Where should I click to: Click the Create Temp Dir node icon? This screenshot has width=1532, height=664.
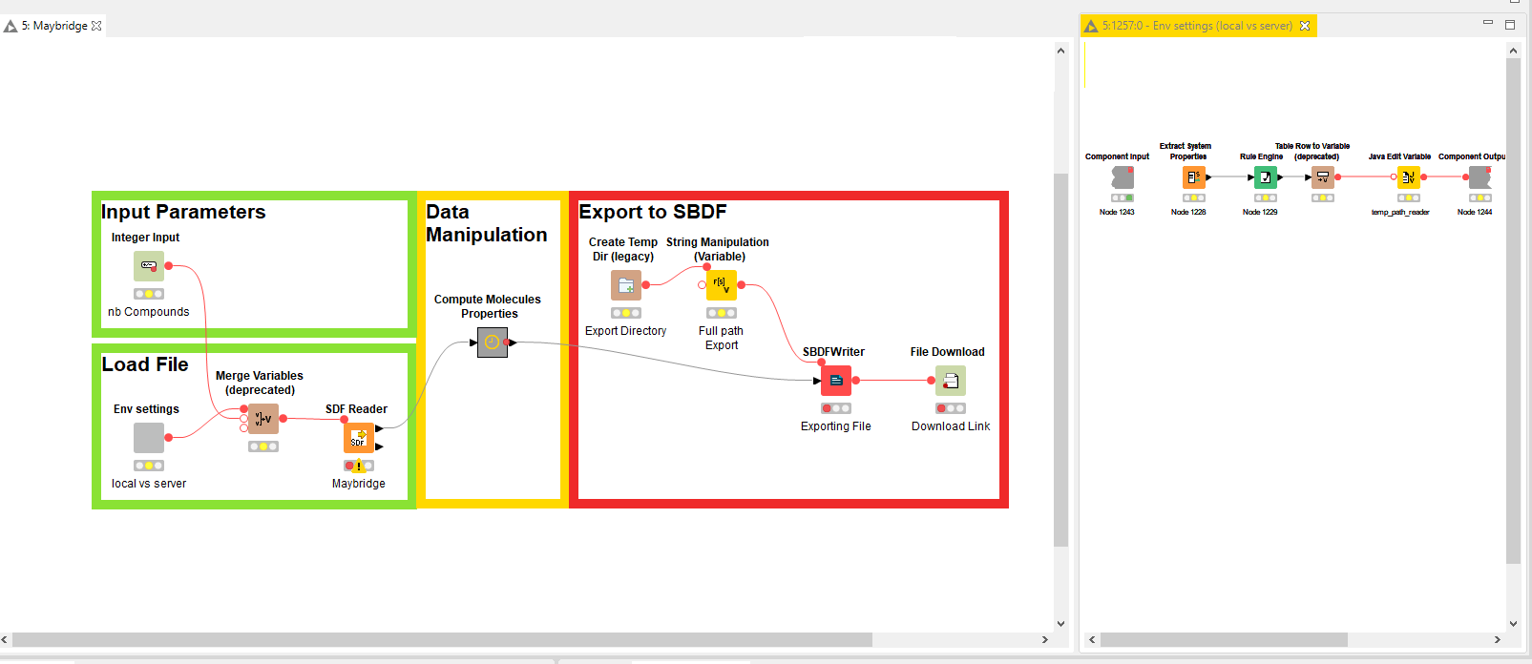(626, 285)
